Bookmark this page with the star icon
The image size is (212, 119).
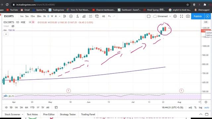[187, 5]
